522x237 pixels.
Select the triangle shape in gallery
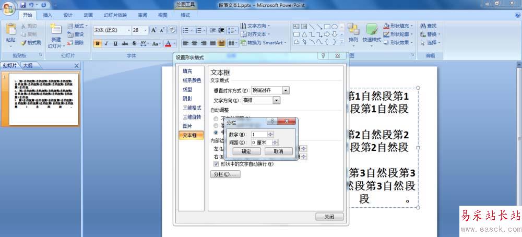click(304, 34)
